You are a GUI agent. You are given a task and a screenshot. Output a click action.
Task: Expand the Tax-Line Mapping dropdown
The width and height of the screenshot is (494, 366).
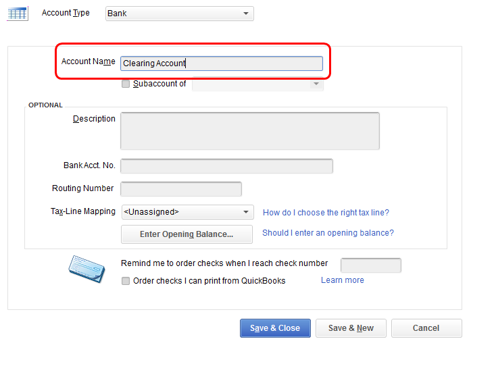pos(187,212)
